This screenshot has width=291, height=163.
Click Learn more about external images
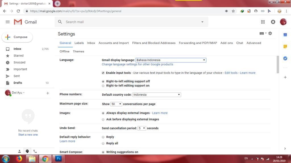point(160,113)
